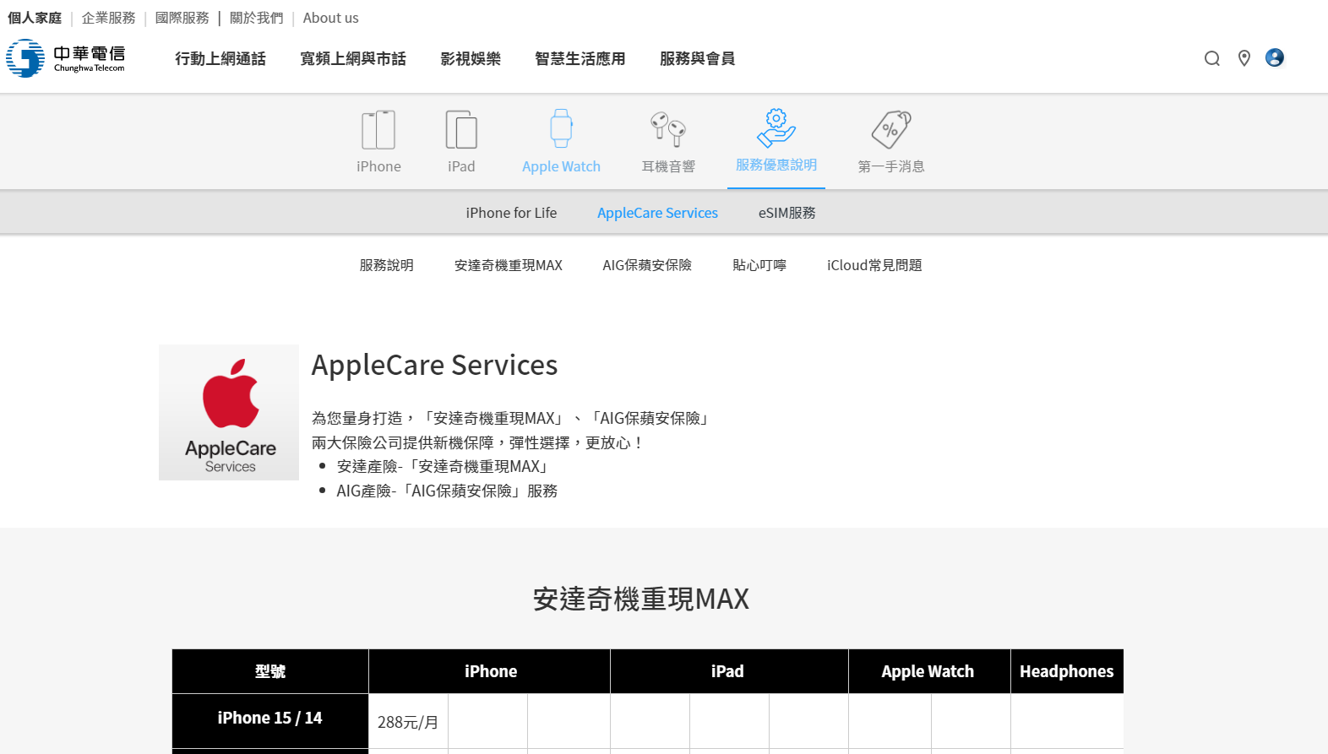Expand the 寬頻上網與市話 main menu
The width and height of the screenshot is (1328, 754).
(353, 58)
